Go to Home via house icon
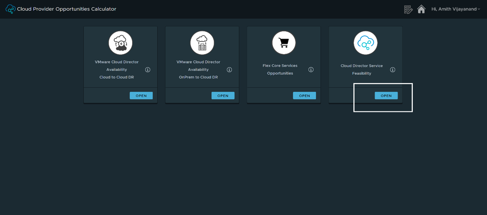Viewport: 487px width, 215px height. (421, 9)
